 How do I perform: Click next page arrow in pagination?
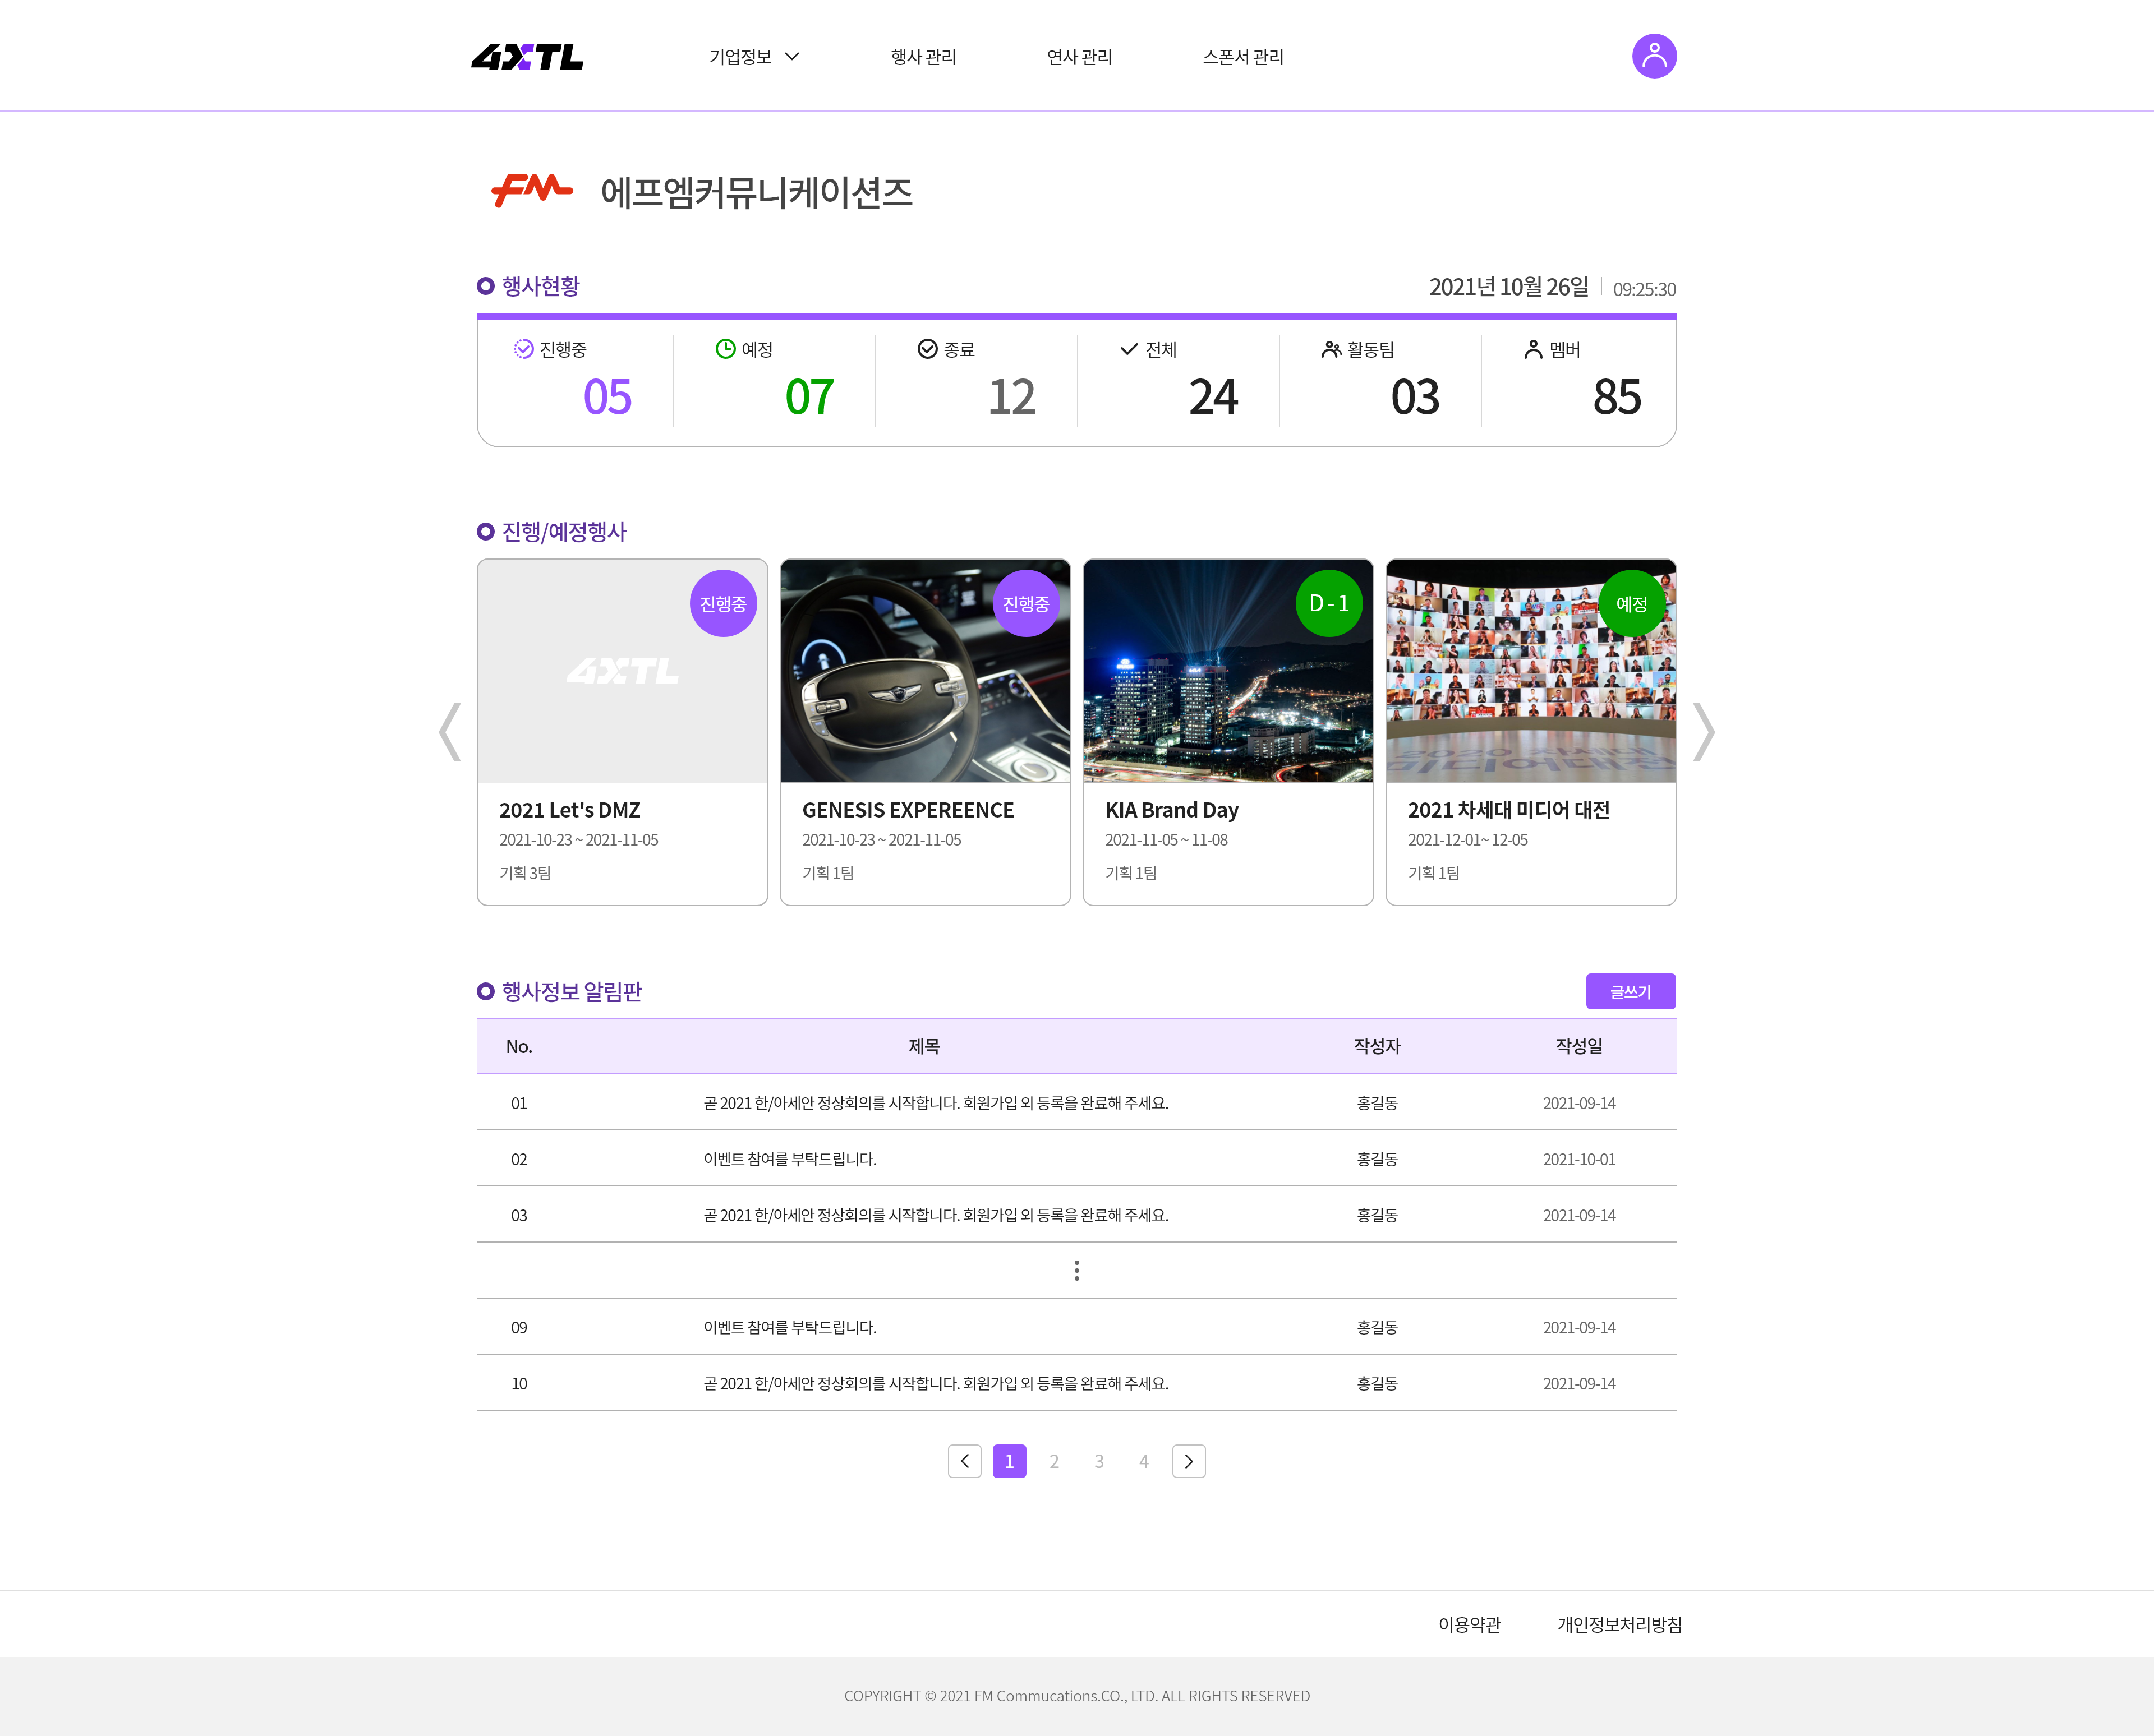click(1189, 1461)
